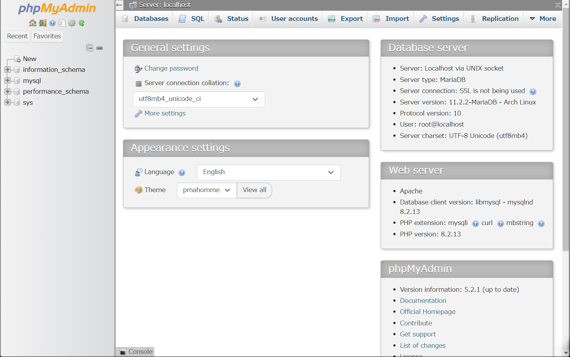Open navigation panel settings gear icon
This screenshot has height=357, width=570.
click(x=72, y=23)
